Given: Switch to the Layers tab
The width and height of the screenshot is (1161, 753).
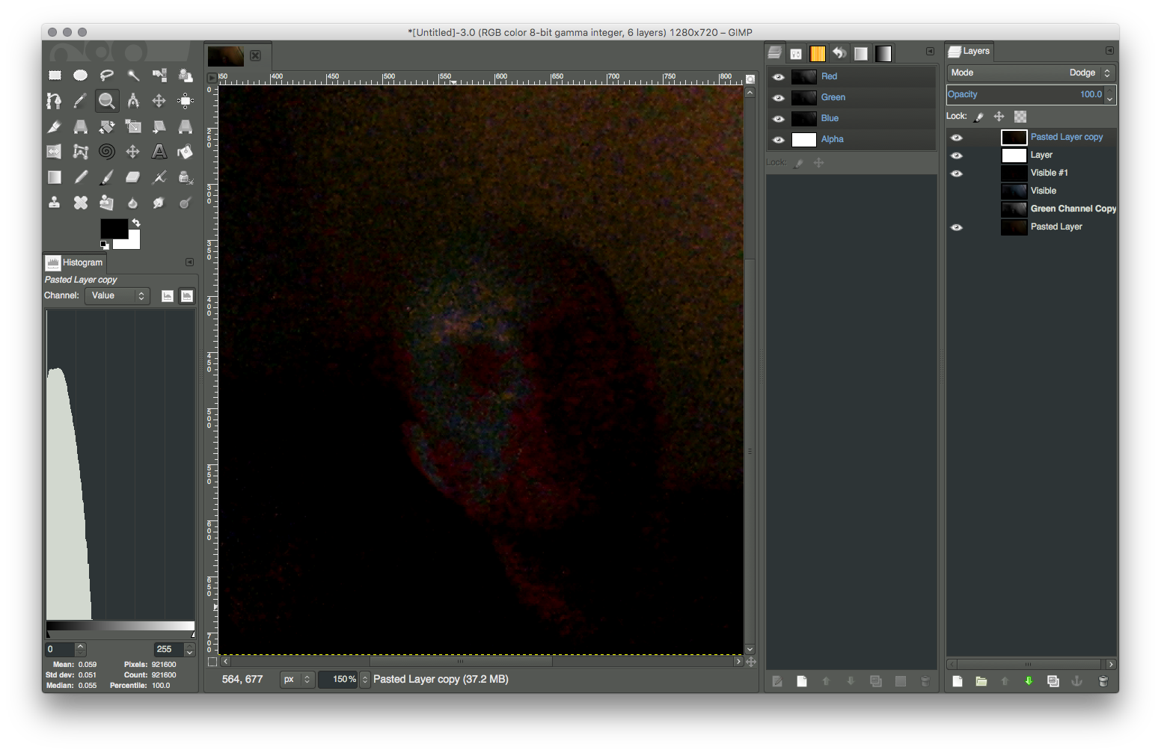Looking at the screenshot, I should (969, 52).
